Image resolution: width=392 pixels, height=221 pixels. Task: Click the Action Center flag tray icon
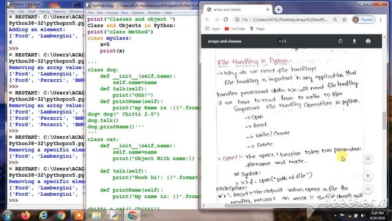coord(342,215)
